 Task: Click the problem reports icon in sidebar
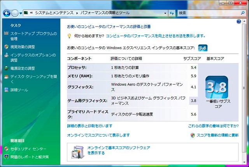(x=6, y=157)
